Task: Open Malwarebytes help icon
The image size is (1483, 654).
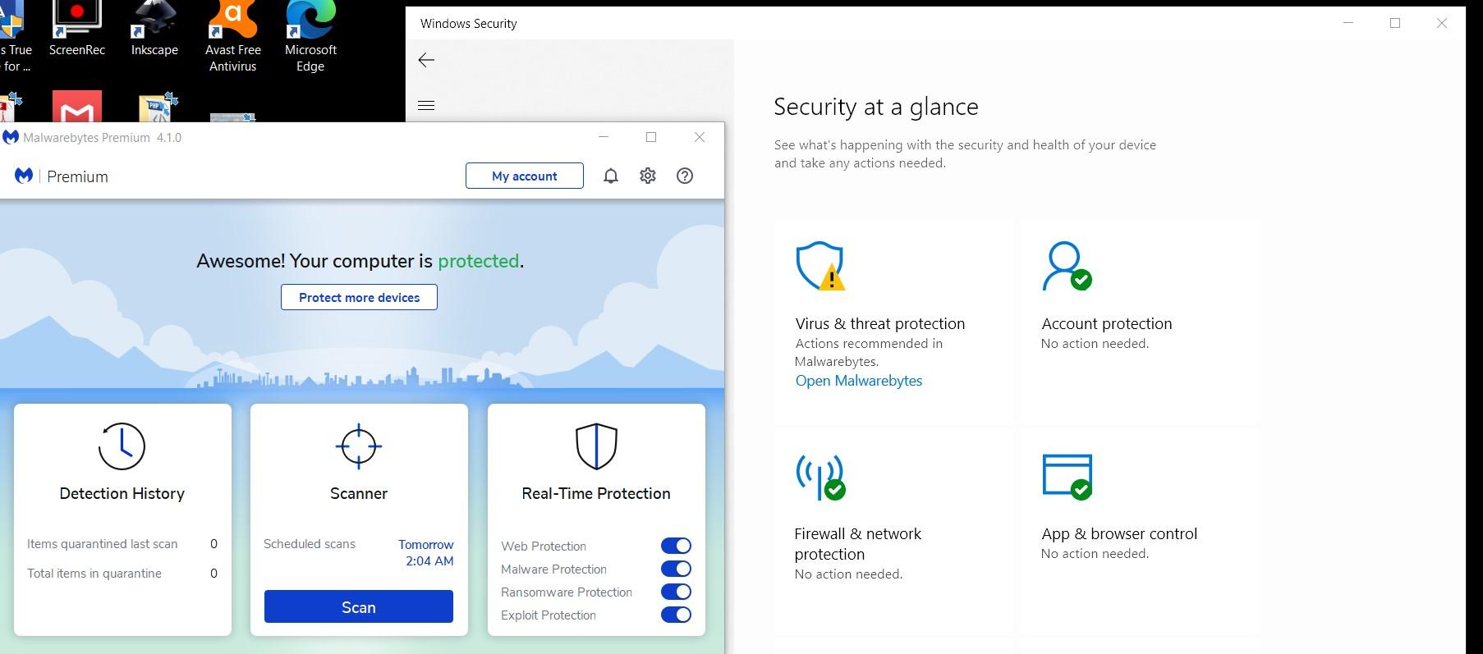Action: tap(685, 176)
